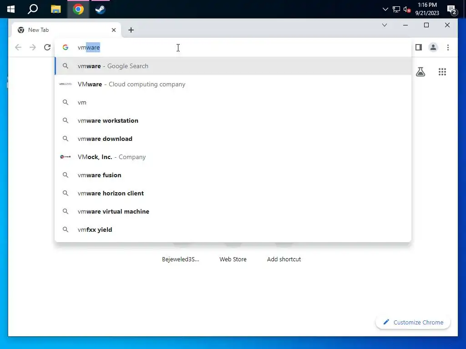Click the Google icon in address bar
This screenshot has height=349, width=466.
click(x=66, y=47)
